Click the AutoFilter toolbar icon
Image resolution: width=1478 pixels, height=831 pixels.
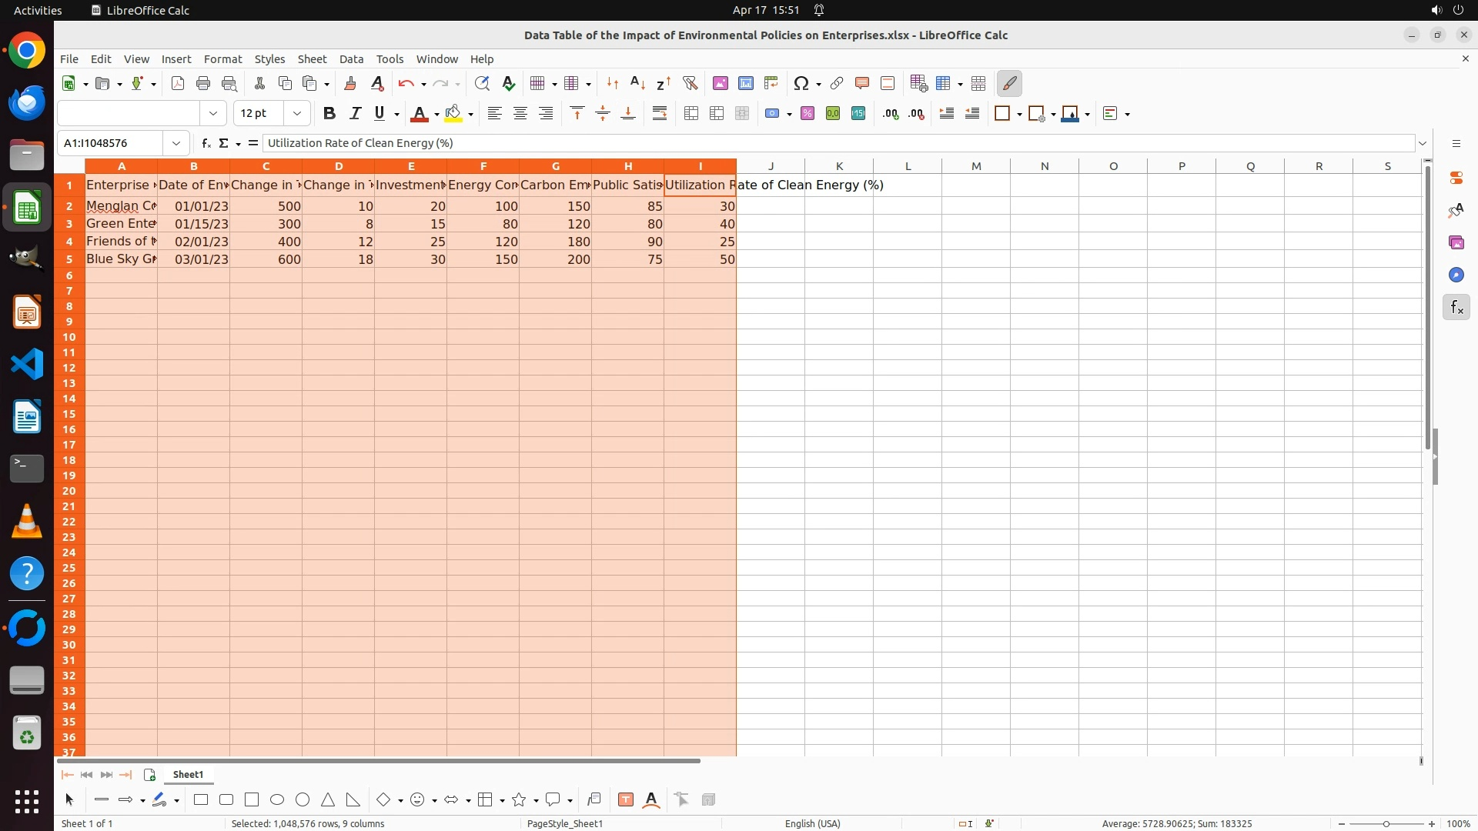click(x=690, y=83)
